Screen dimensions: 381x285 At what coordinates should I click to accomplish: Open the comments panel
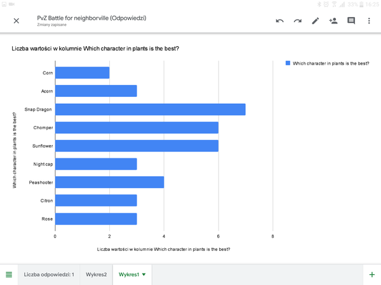pyautogui.click(x=351, y=21)
